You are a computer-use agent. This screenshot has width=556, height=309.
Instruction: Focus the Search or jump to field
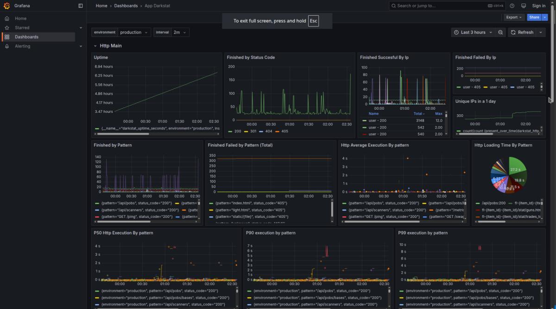(x=448, y=6)
